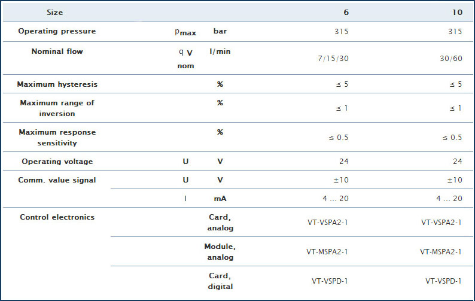Image resolution: width=475 pixels, height=301 pixels.
Task: Click the Card, digital type cell
Action: (219, 281)
